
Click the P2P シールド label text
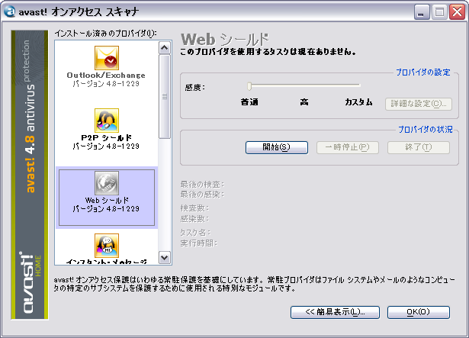(107, 137)
